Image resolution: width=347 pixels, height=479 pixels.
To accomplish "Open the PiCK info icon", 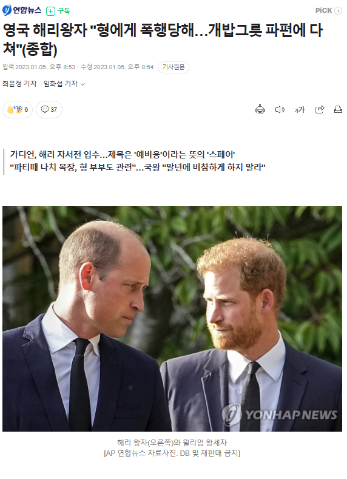I will click(338, 11).
